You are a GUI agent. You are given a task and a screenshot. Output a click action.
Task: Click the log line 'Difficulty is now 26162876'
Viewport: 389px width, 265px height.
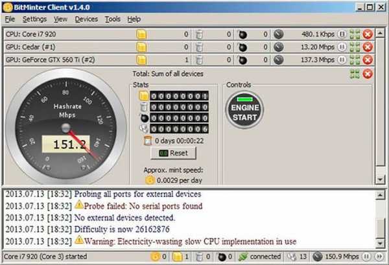pyautogui.click(x=88, y=229)
